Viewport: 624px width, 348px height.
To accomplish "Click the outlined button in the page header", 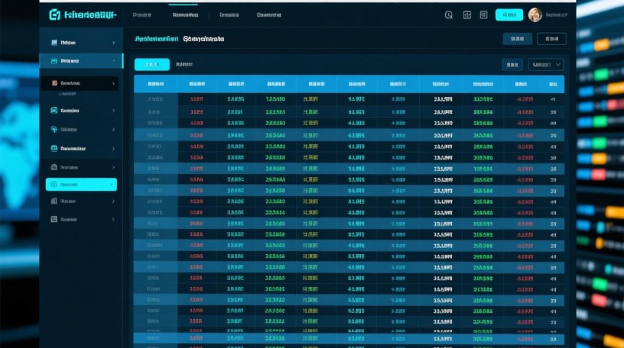I will [x=552, y=39].
